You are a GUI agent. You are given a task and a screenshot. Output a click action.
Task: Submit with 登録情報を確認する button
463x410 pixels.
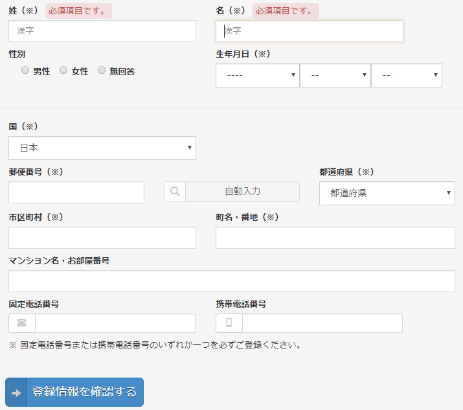tap(74, 393)
